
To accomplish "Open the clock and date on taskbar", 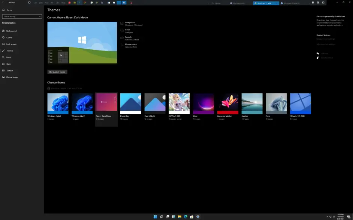I will click(x=341, y=217).
